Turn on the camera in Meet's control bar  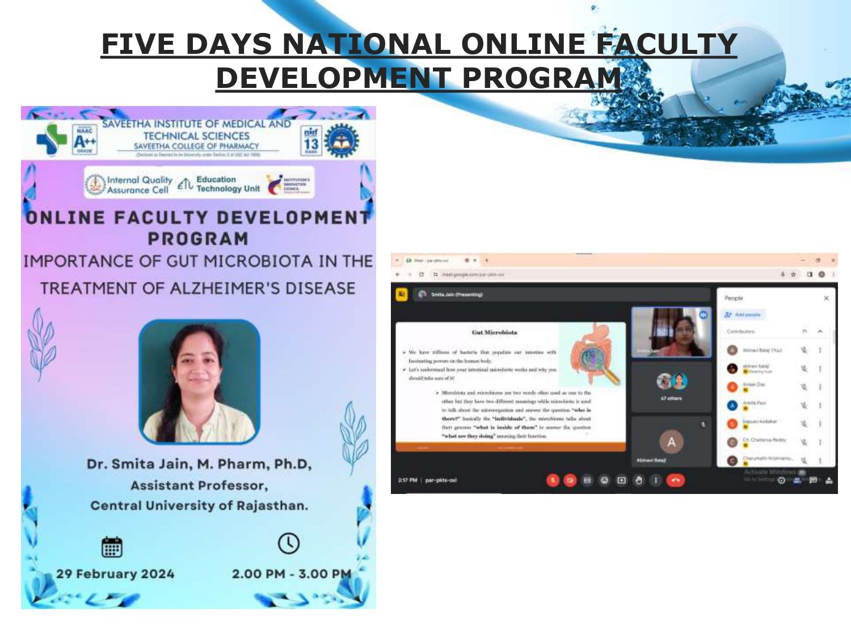point(570,480)
